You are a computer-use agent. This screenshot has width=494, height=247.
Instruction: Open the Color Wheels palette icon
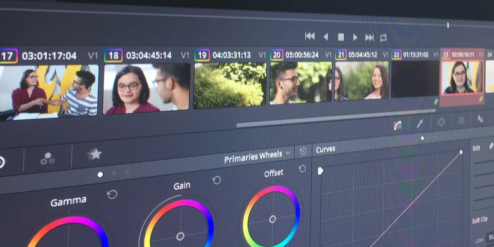click(1, 162)
